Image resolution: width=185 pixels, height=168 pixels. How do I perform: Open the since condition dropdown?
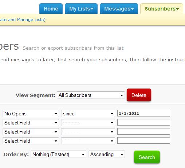(88, 114)
